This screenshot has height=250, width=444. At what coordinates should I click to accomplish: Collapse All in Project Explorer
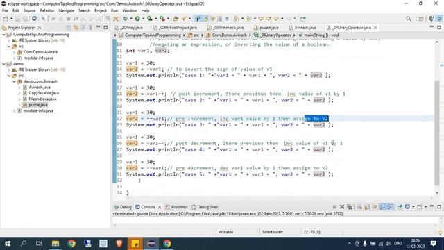(68, 28)
